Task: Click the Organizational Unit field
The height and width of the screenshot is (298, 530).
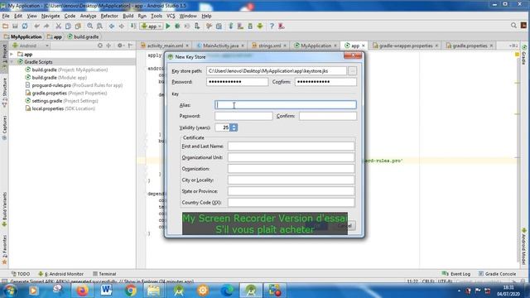Action: (291, 157)
